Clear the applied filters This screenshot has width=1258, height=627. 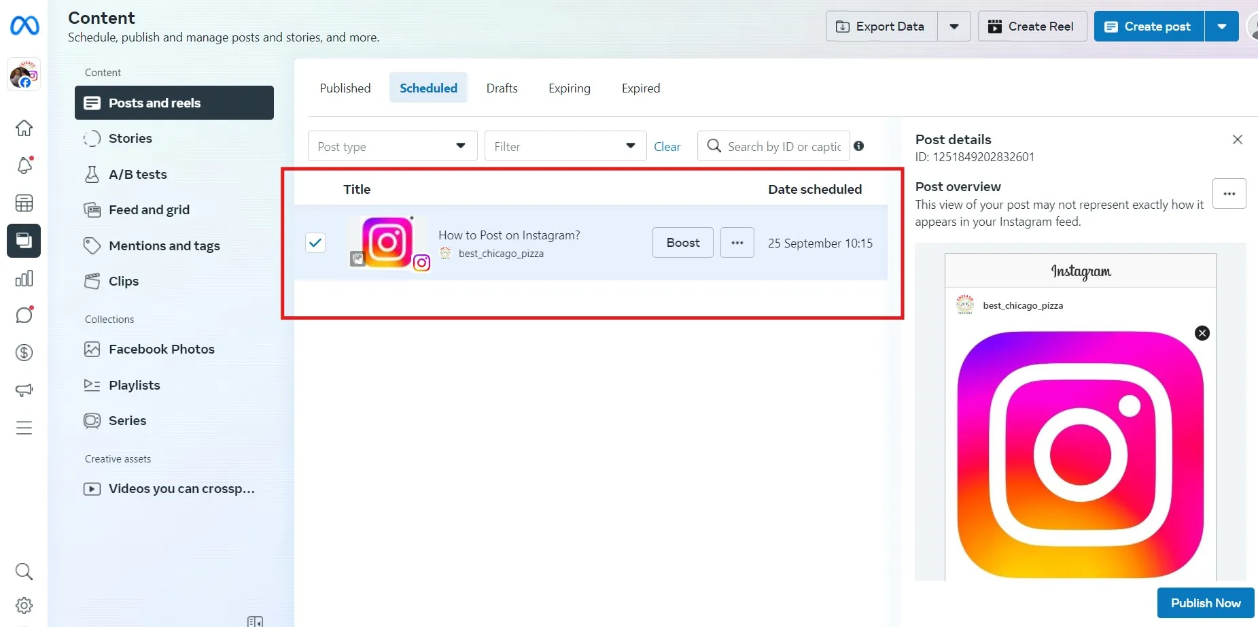pos(667,146)
